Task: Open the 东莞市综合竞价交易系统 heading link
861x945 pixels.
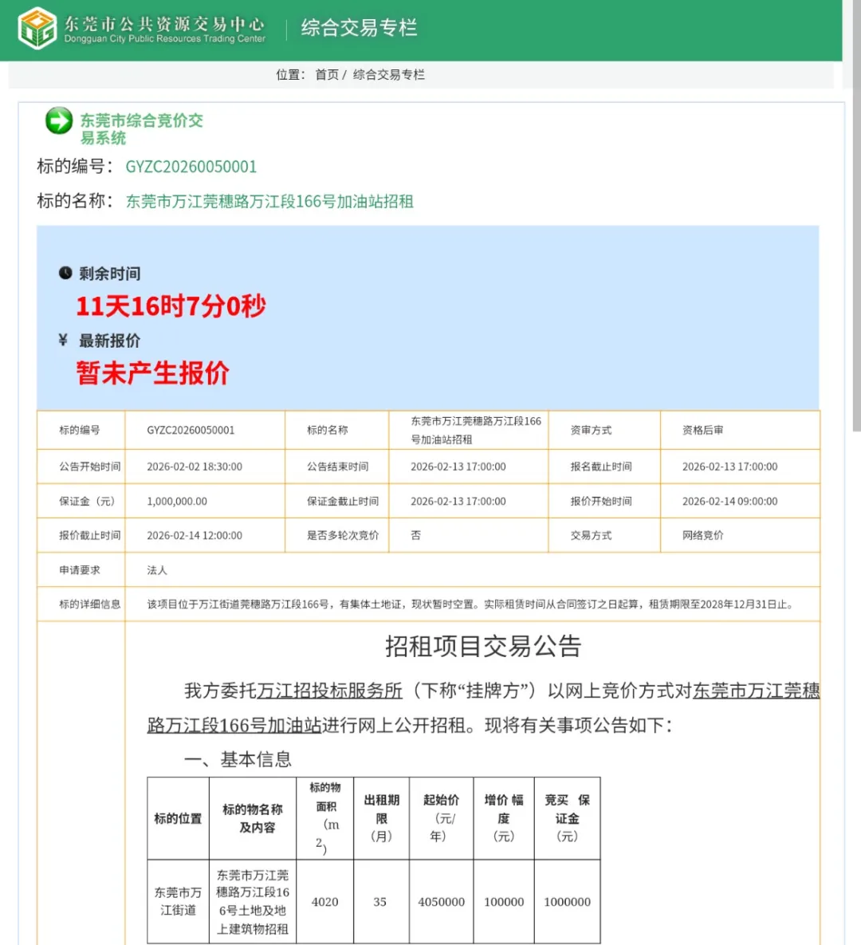Action: coord(141,128)
